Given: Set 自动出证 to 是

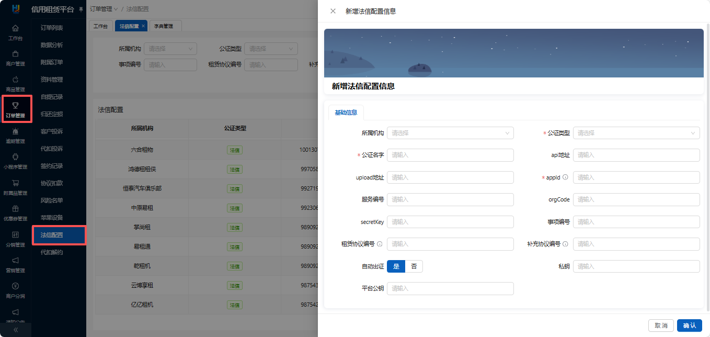Looking at the screenshot, I should click(x=396, y=266).
